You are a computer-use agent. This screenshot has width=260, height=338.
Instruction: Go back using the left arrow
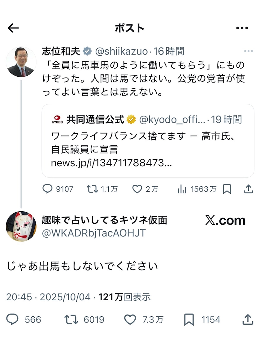tap(13, 28)
